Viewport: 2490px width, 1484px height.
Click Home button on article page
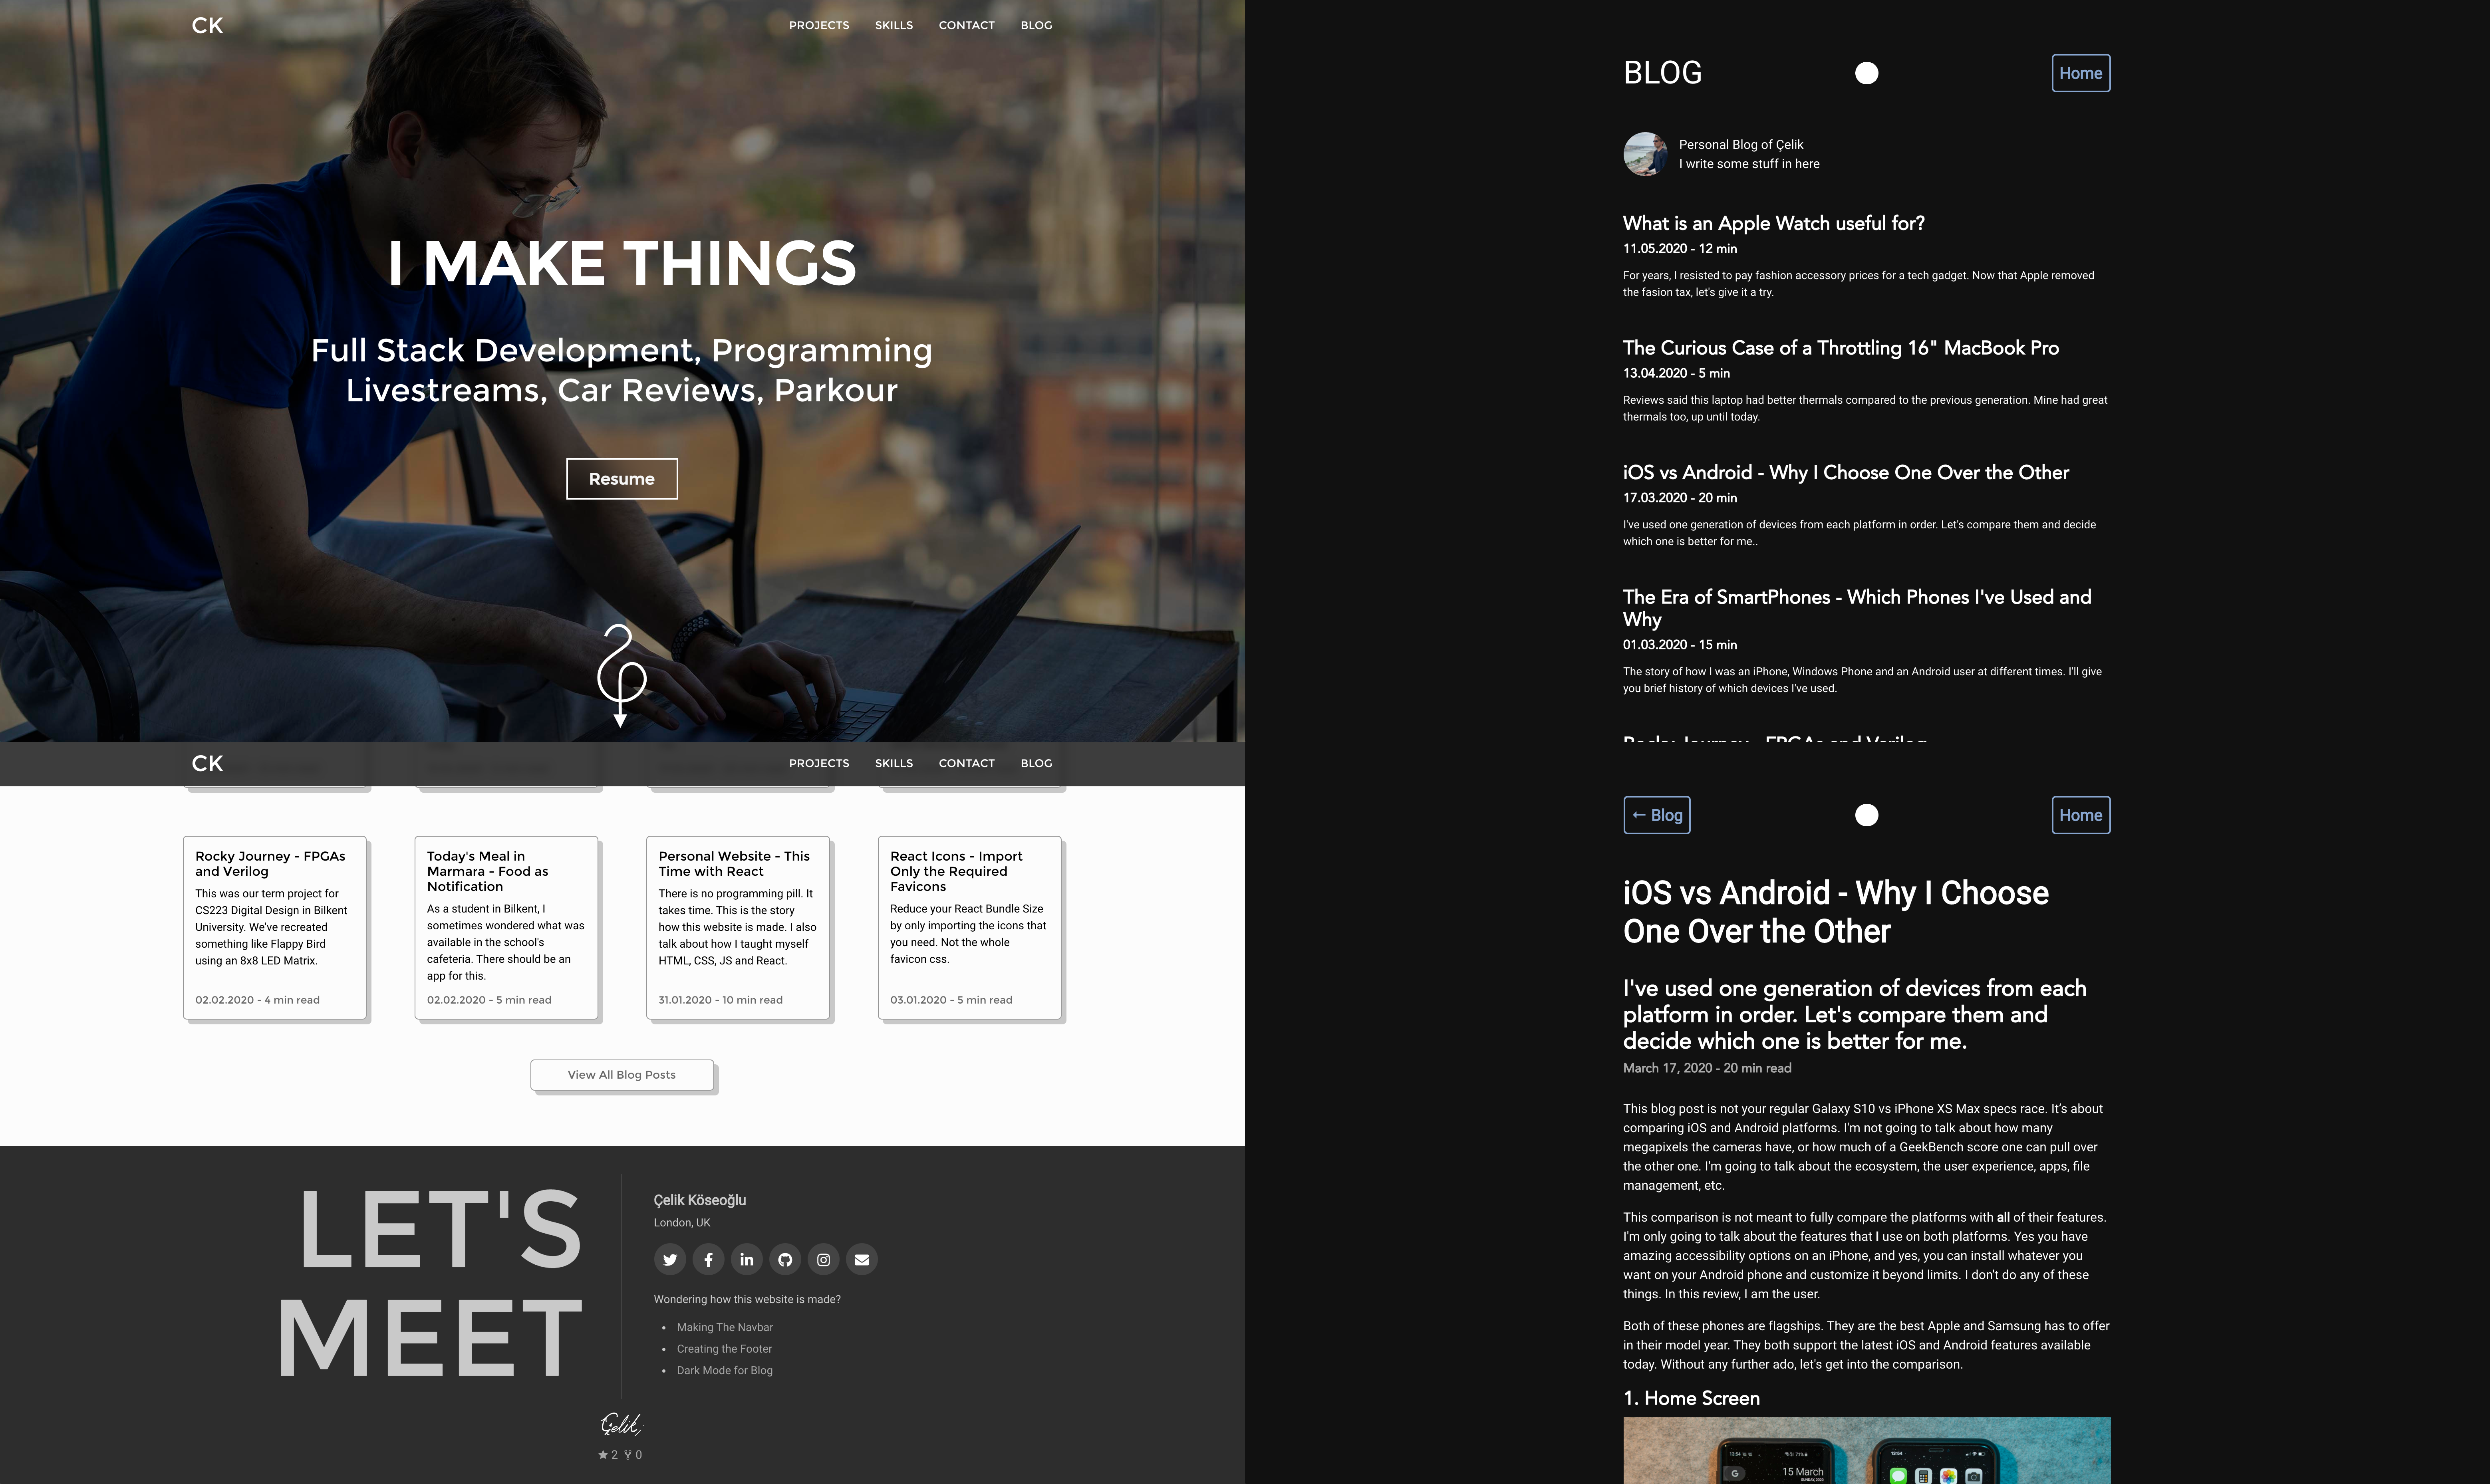(2081, 815)
